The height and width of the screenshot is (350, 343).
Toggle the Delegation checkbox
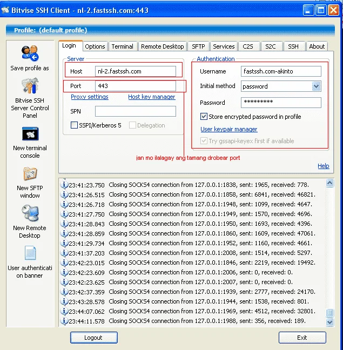(132, 125)
